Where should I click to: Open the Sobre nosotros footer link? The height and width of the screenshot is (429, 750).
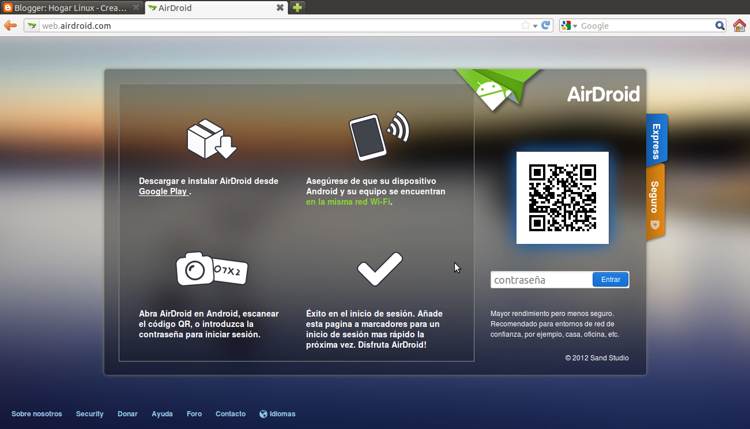point(37,414)
